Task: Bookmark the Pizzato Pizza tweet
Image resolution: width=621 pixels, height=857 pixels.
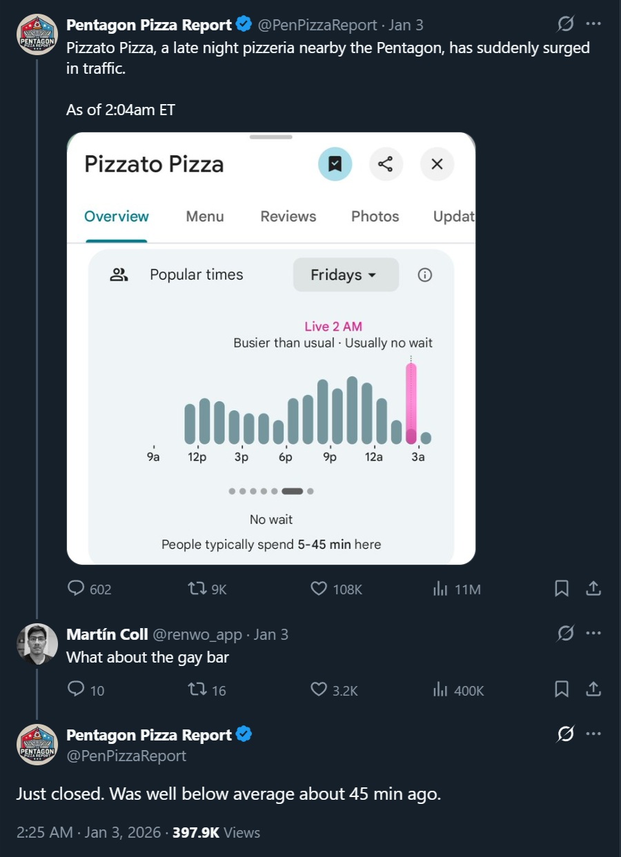Action: pyautogui.click(x=562, y=589)
